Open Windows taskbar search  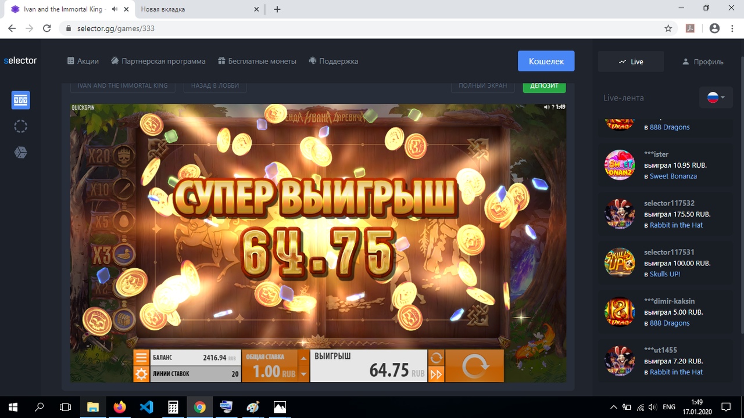pyautogui.click(x=40, y=407)
